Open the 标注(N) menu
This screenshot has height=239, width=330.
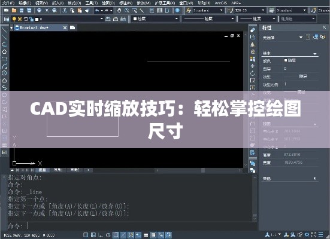point(126,3)
